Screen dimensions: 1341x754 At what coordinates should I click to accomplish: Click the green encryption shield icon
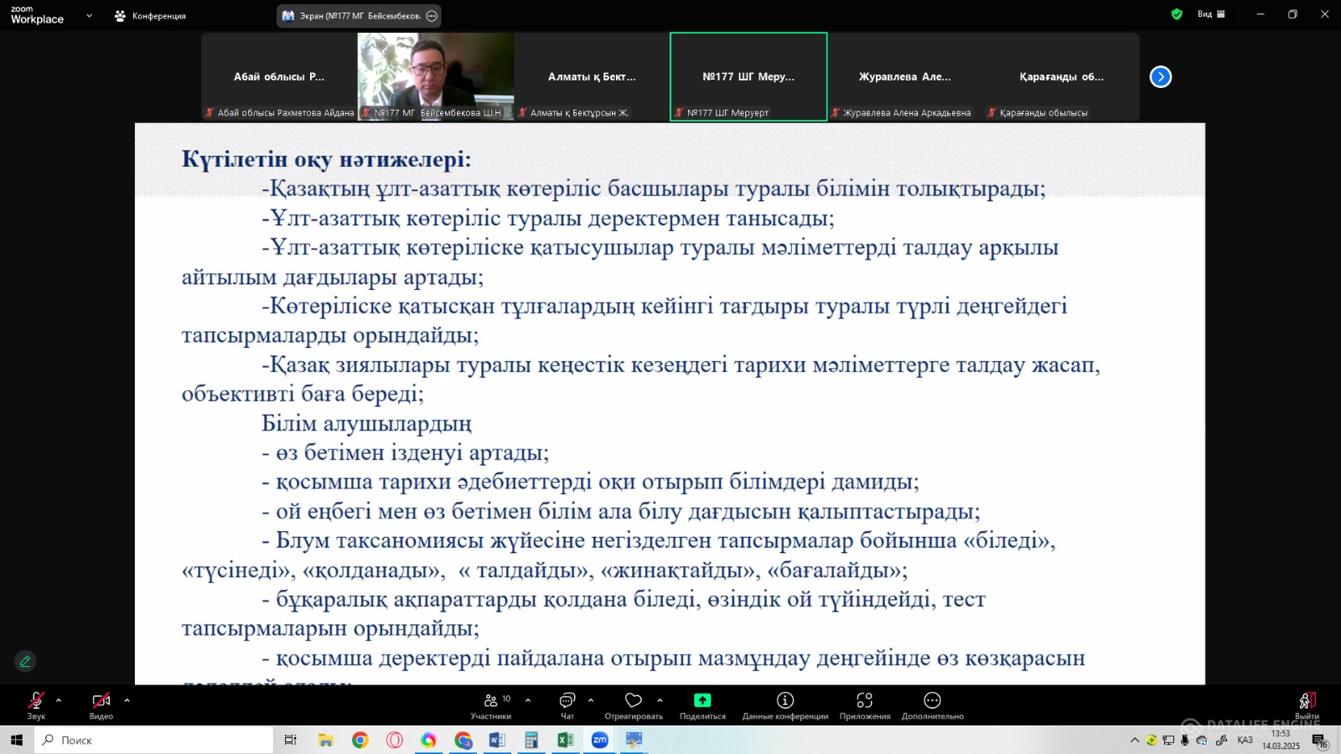click(x=1177, y=14)
